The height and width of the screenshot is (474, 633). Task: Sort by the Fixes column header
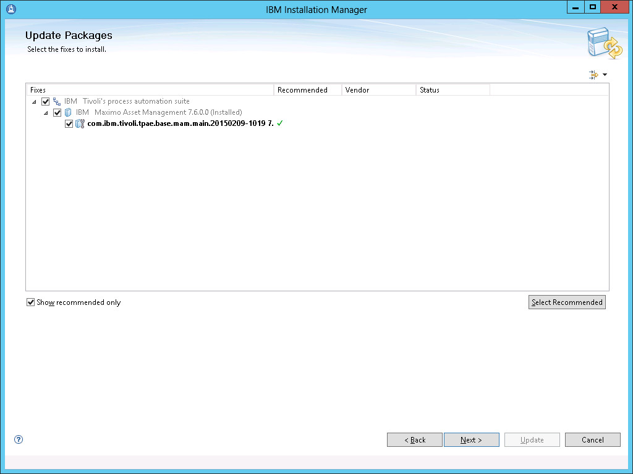click(x=150, y=90)
